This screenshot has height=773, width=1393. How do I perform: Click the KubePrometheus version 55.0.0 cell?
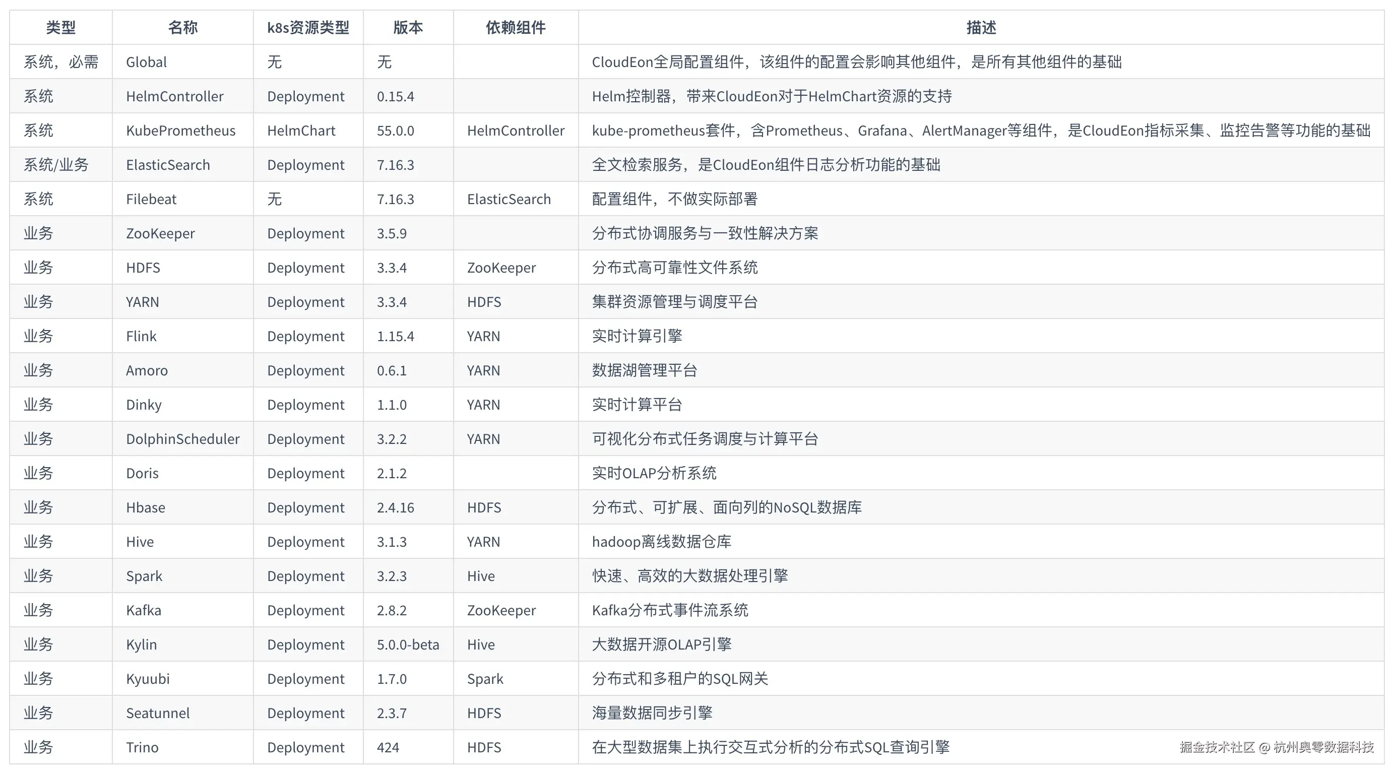point(395,131)
